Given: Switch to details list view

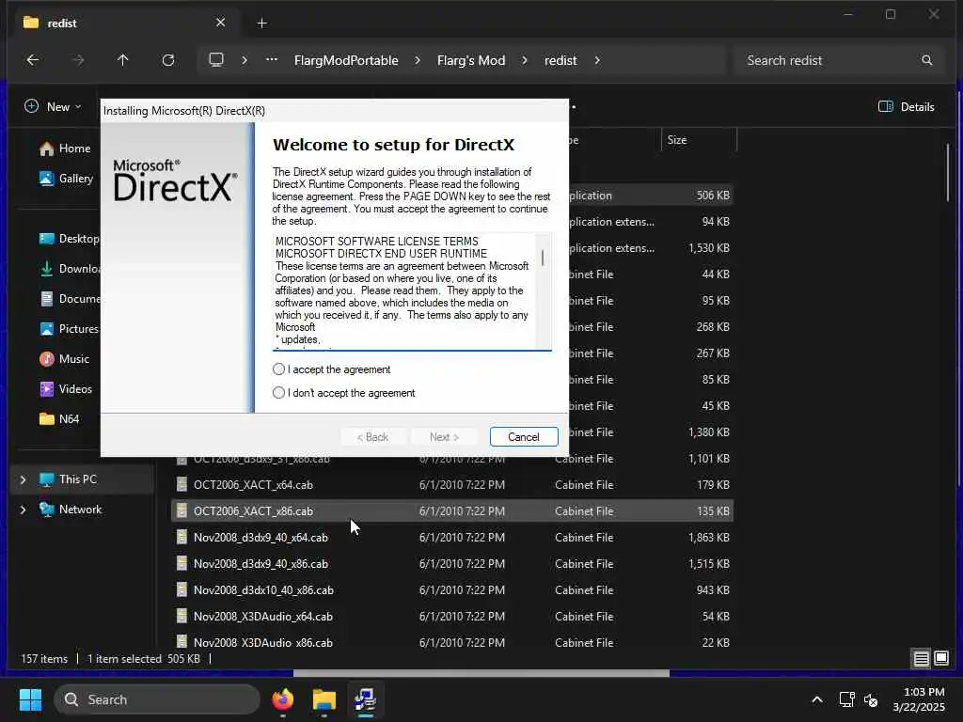Looking at the screenshot, I should [921, 659].
